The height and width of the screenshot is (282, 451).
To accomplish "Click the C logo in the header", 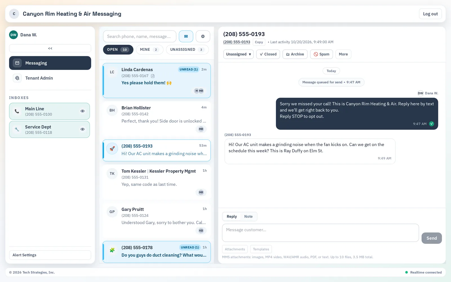I will [x=14, y=14].
